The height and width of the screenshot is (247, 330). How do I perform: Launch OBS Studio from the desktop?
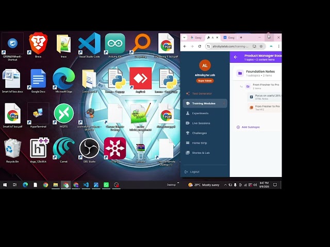89,150
